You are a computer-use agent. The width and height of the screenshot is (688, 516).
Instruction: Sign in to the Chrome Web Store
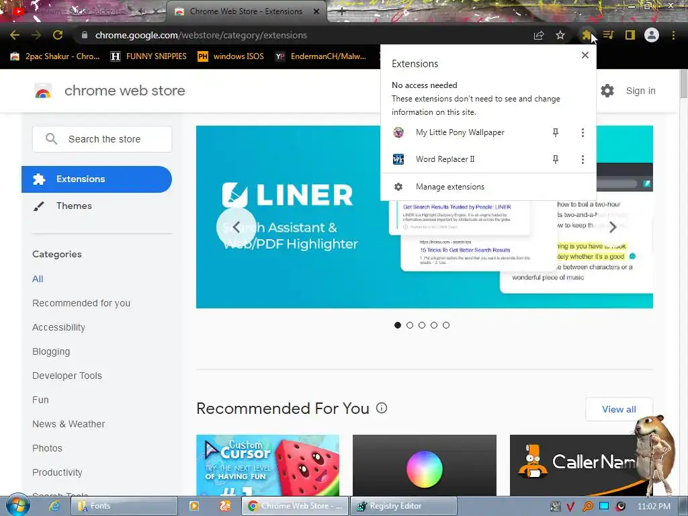[640, 91]
